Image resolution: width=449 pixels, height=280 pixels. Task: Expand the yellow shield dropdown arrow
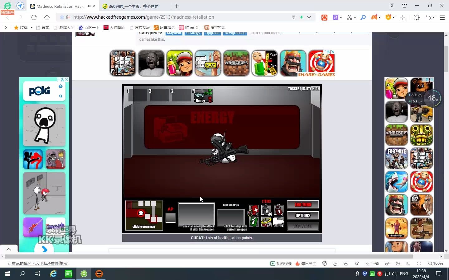(x=393, y=17)
